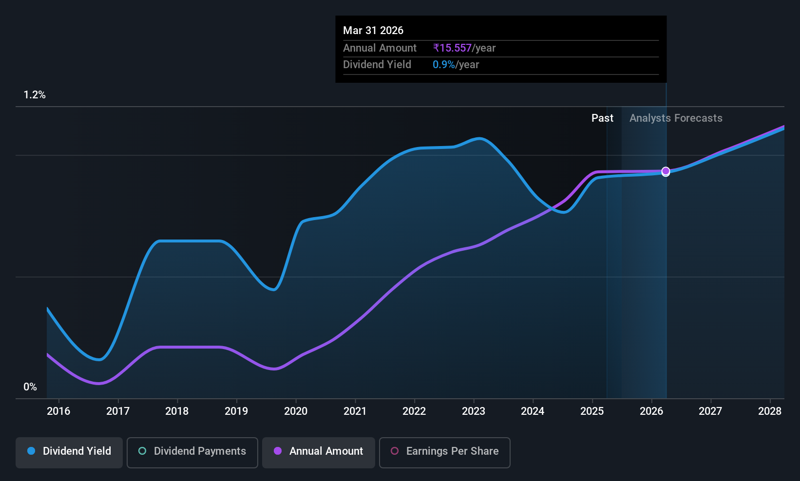Click the 2026 x-axis year label
This screenshot has width=800, height=481.
[651, 411]
